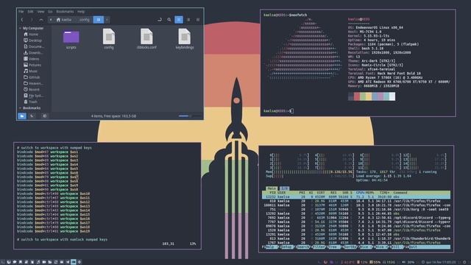471x265 pixels.
Task: Show tree view via status bar button
Action: pos(32,116)
